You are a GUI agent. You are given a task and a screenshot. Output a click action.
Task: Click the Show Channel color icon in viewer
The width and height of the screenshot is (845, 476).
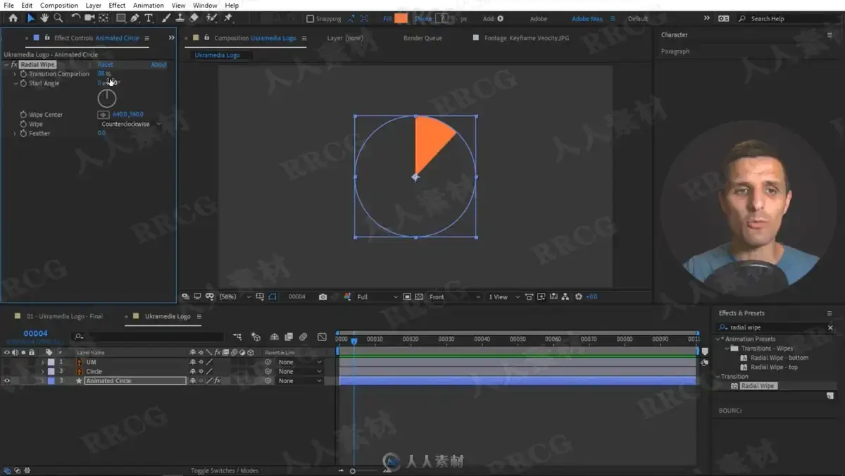[x=347, y=297]
